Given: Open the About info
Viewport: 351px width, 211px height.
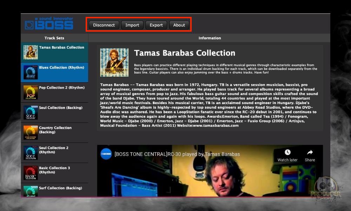Looking at the screenshot, I should [179, 25].
